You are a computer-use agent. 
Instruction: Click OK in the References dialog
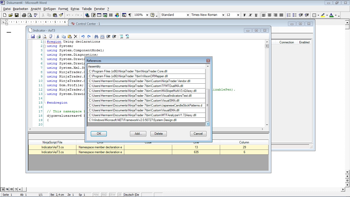click(x=99, y=134)
